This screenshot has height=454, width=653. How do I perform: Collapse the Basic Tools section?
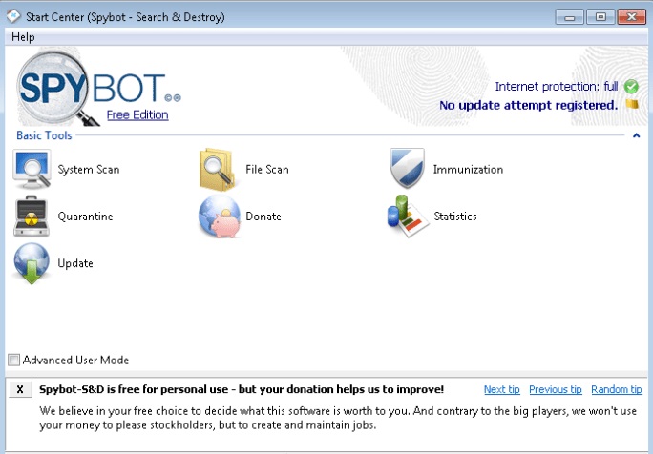[636, 135]
